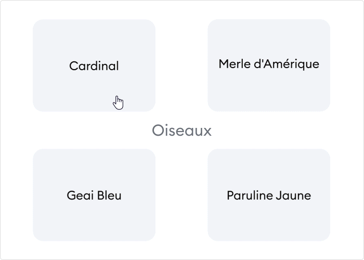Click the Oiseaux category heading
The height and width of the screenshot is (260, 364).
pos(182,131)
